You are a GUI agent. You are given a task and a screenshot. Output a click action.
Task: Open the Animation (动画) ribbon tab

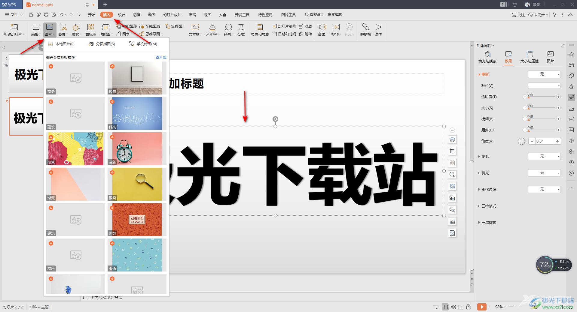pos(151,15)
